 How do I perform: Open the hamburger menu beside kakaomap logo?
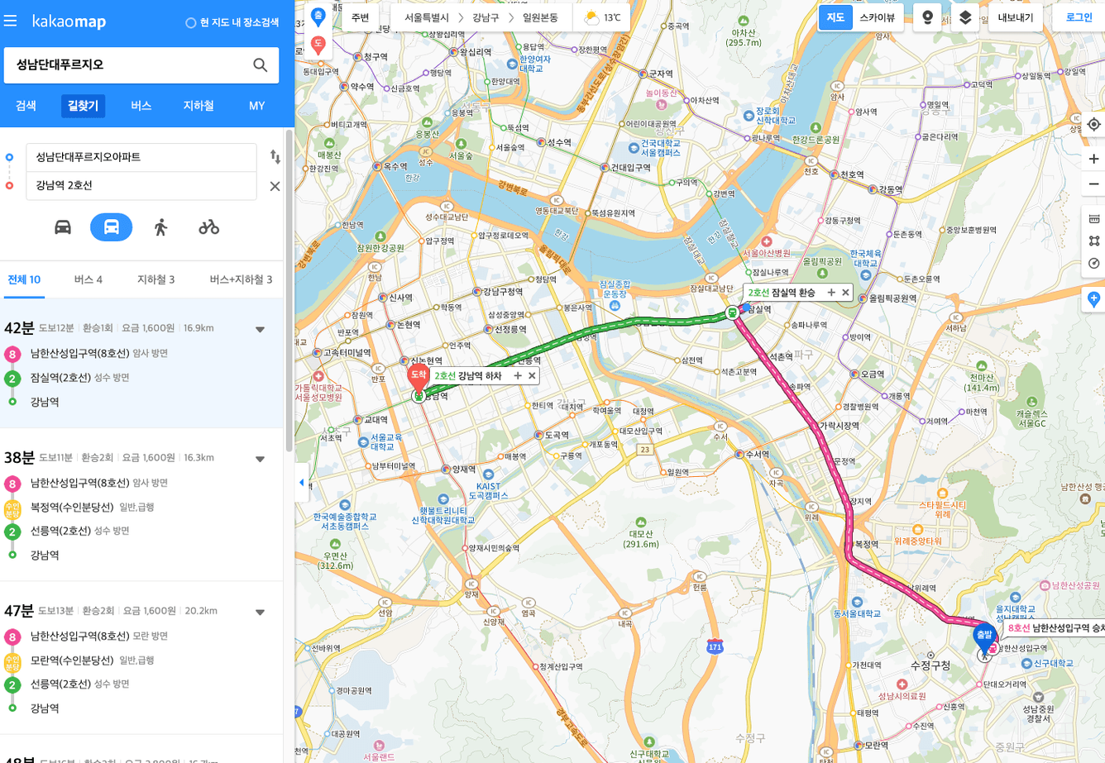pos(10,21)
